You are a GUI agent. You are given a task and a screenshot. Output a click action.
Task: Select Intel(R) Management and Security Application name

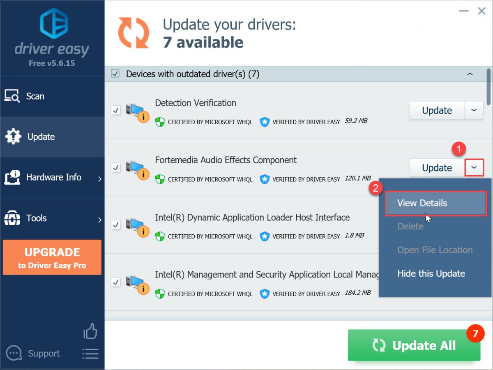tap(267, 275)
